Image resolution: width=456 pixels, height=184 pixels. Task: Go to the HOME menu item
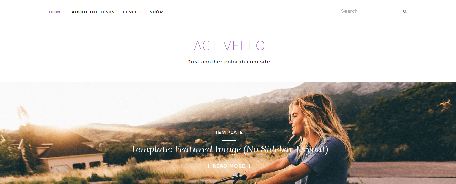pyautogui.click(x=56, y=12)
